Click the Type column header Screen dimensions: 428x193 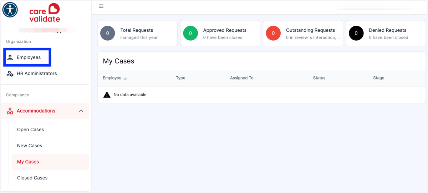[x=180, y=78]
